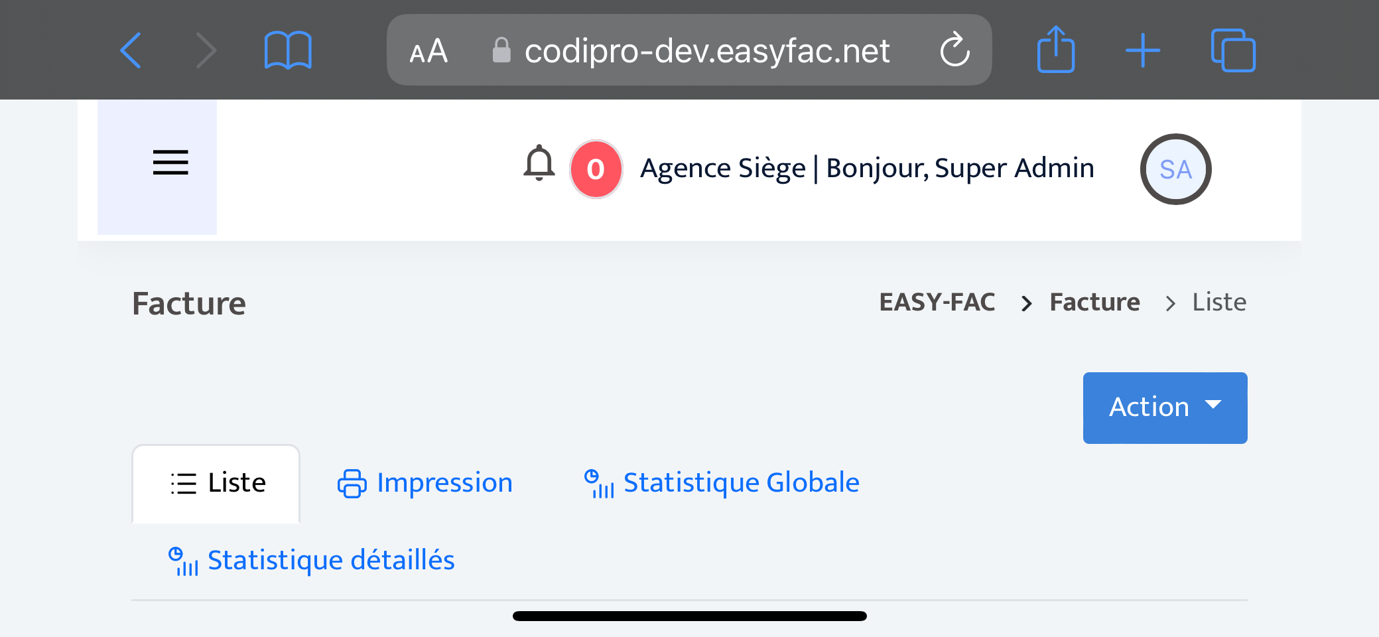Viewport: 1379px width, 637px height.
Task: Click the EASY-FAC breadcrumb link
Action: [x=937, y=303]
